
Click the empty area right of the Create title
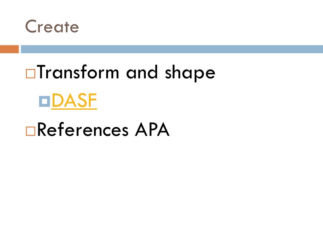[200, 26]
